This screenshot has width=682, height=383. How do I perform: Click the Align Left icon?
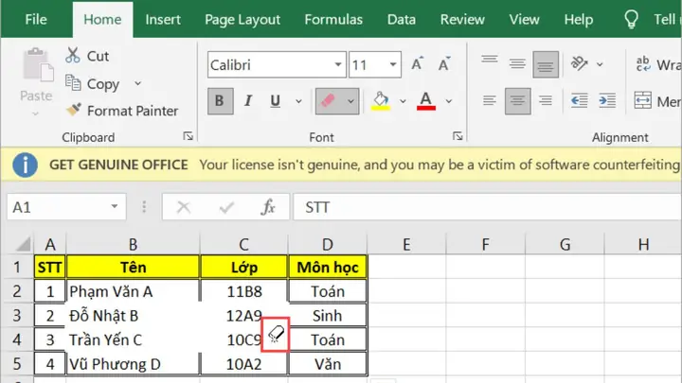pos(490,101)
